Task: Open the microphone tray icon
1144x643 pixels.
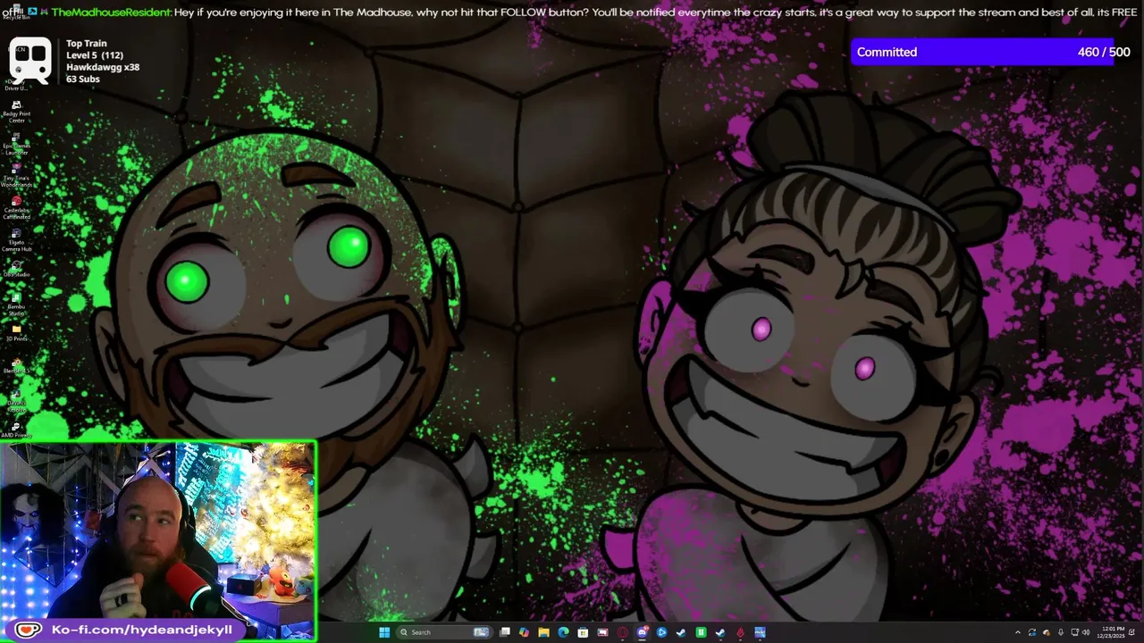Action: pyautogui.click(x=1061, y=632)
